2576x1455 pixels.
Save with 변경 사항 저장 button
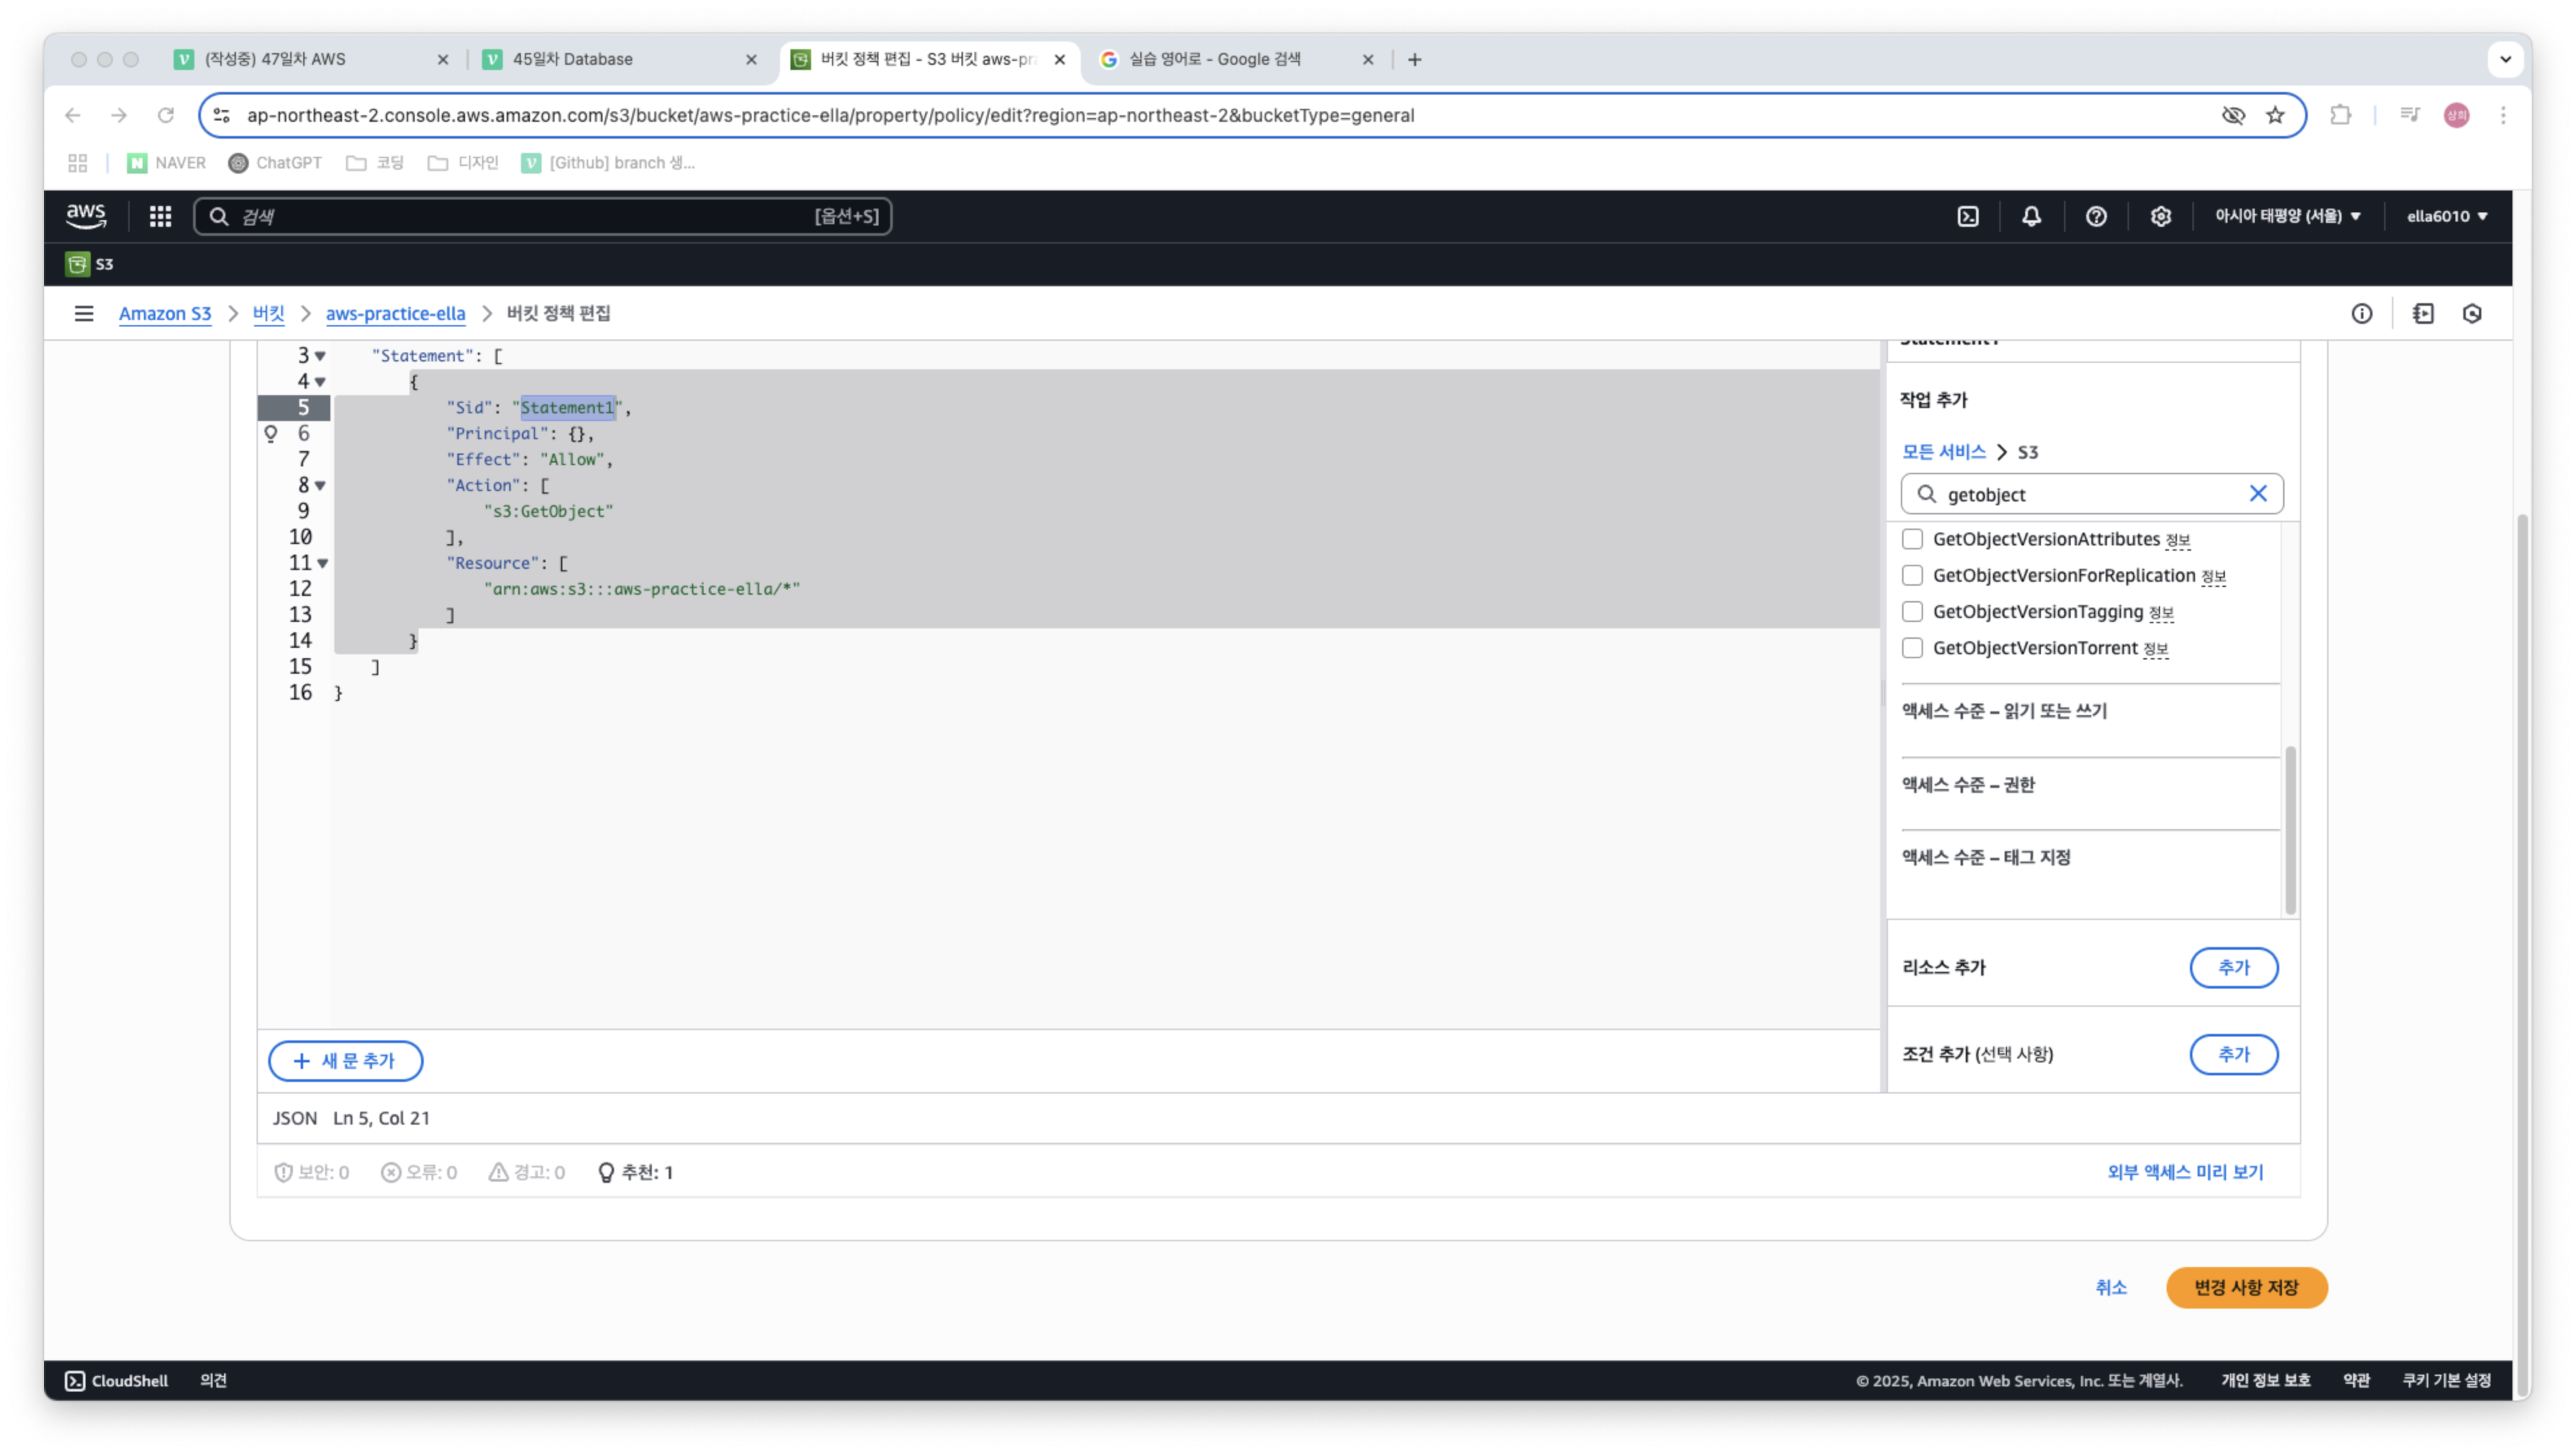(x=2246, y=1287)
